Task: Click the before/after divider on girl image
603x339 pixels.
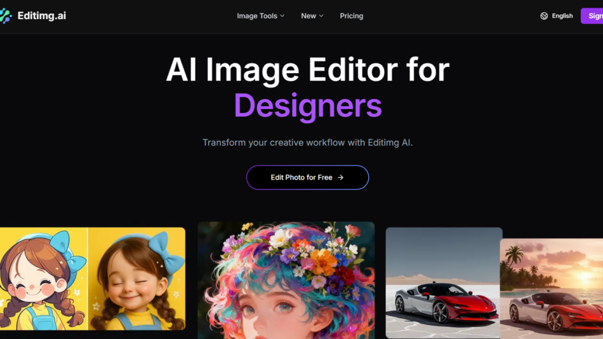Action: click(x=88, y=279)
